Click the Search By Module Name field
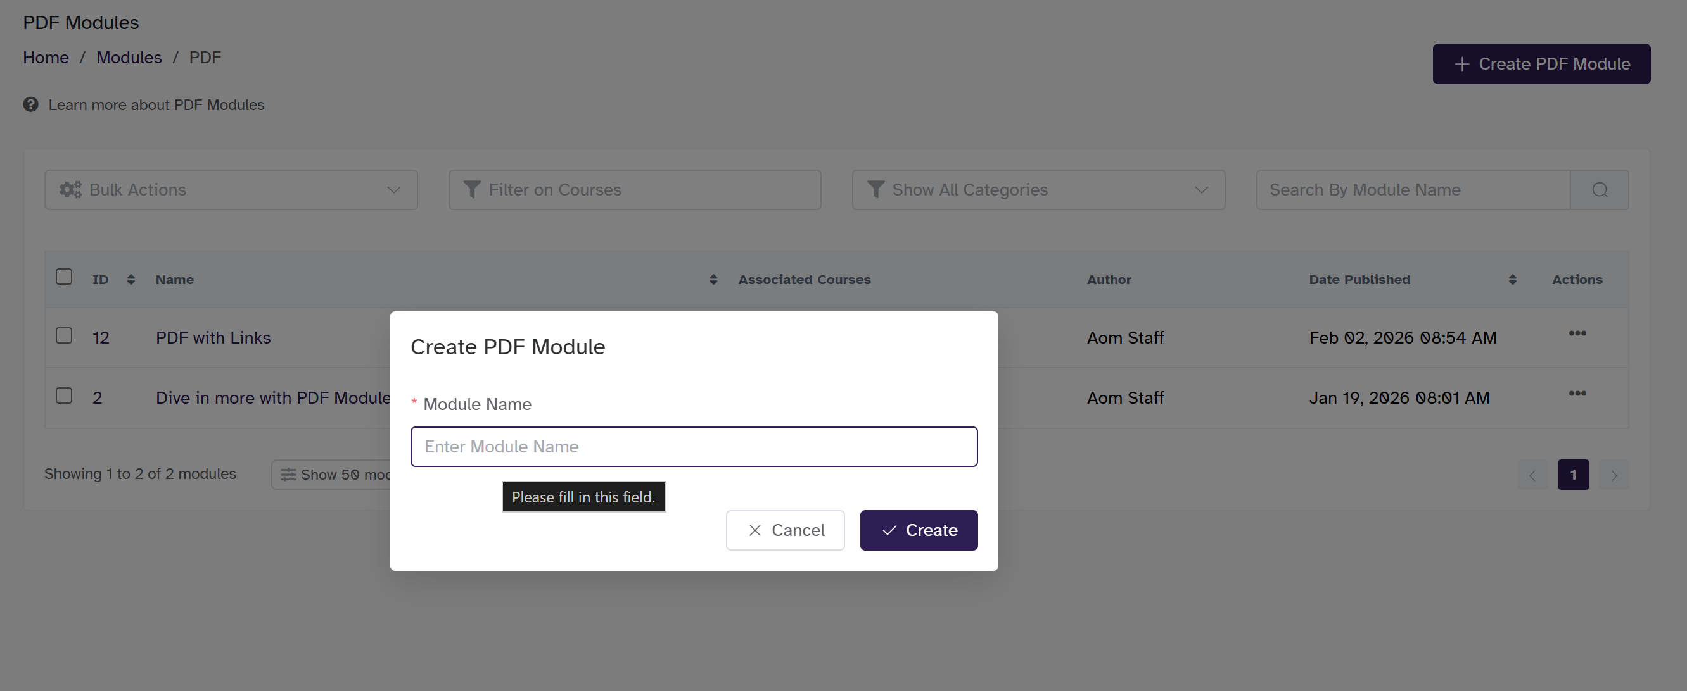 click(x=1413, y=190)
